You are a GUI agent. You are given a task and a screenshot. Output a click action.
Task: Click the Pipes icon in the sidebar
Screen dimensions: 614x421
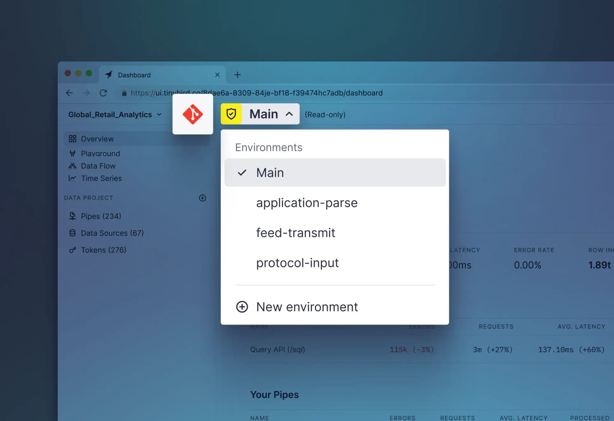(73, 216)
